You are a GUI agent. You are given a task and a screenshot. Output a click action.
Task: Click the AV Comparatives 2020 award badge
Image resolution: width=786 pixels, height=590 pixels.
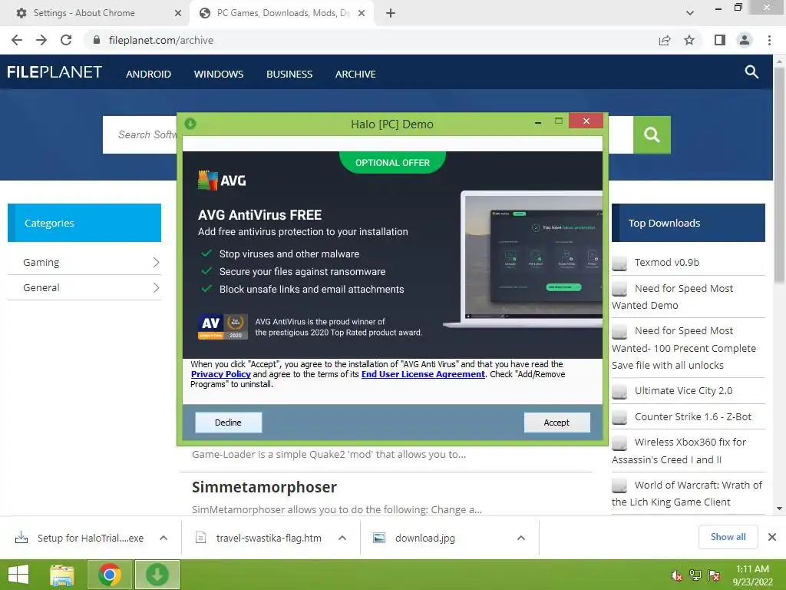point(223,326)
